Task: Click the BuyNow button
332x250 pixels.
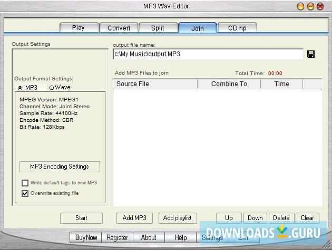Action: tap(86, 237)
